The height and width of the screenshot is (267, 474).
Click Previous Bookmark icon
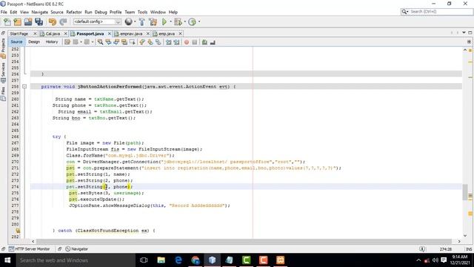142,42
